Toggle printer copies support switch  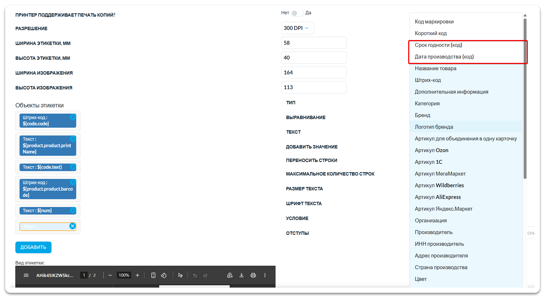click(297, 13)
